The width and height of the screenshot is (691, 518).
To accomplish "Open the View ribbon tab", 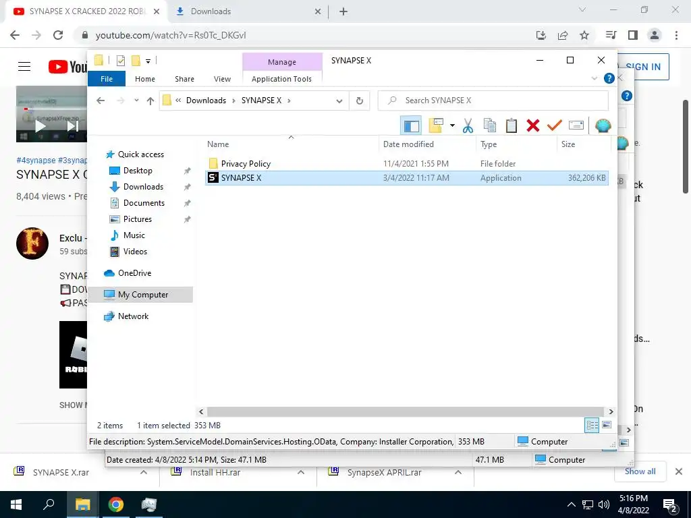I will tap(222, 79).
